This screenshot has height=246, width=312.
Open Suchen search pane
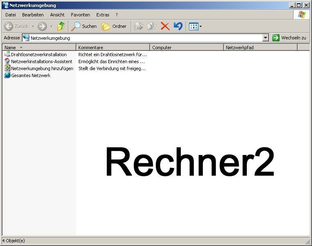(84, 26)
